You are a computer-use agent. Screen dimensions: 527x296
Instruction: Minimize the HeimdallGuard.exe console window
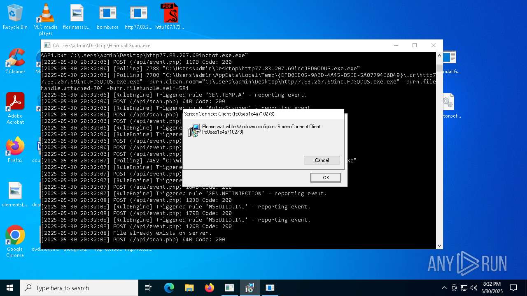click(396, 45)
